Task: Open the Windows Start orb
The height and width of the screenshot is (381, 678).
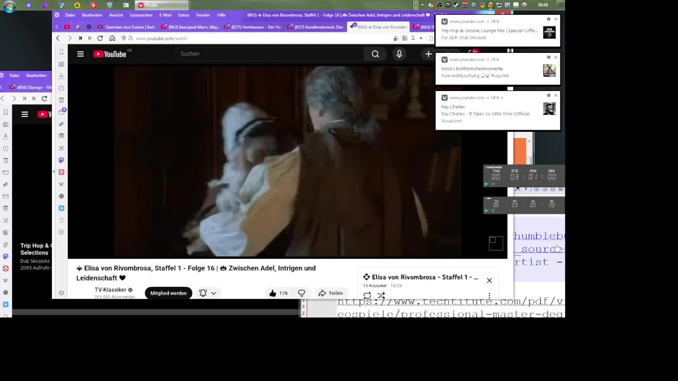Action: coord(9,6)
